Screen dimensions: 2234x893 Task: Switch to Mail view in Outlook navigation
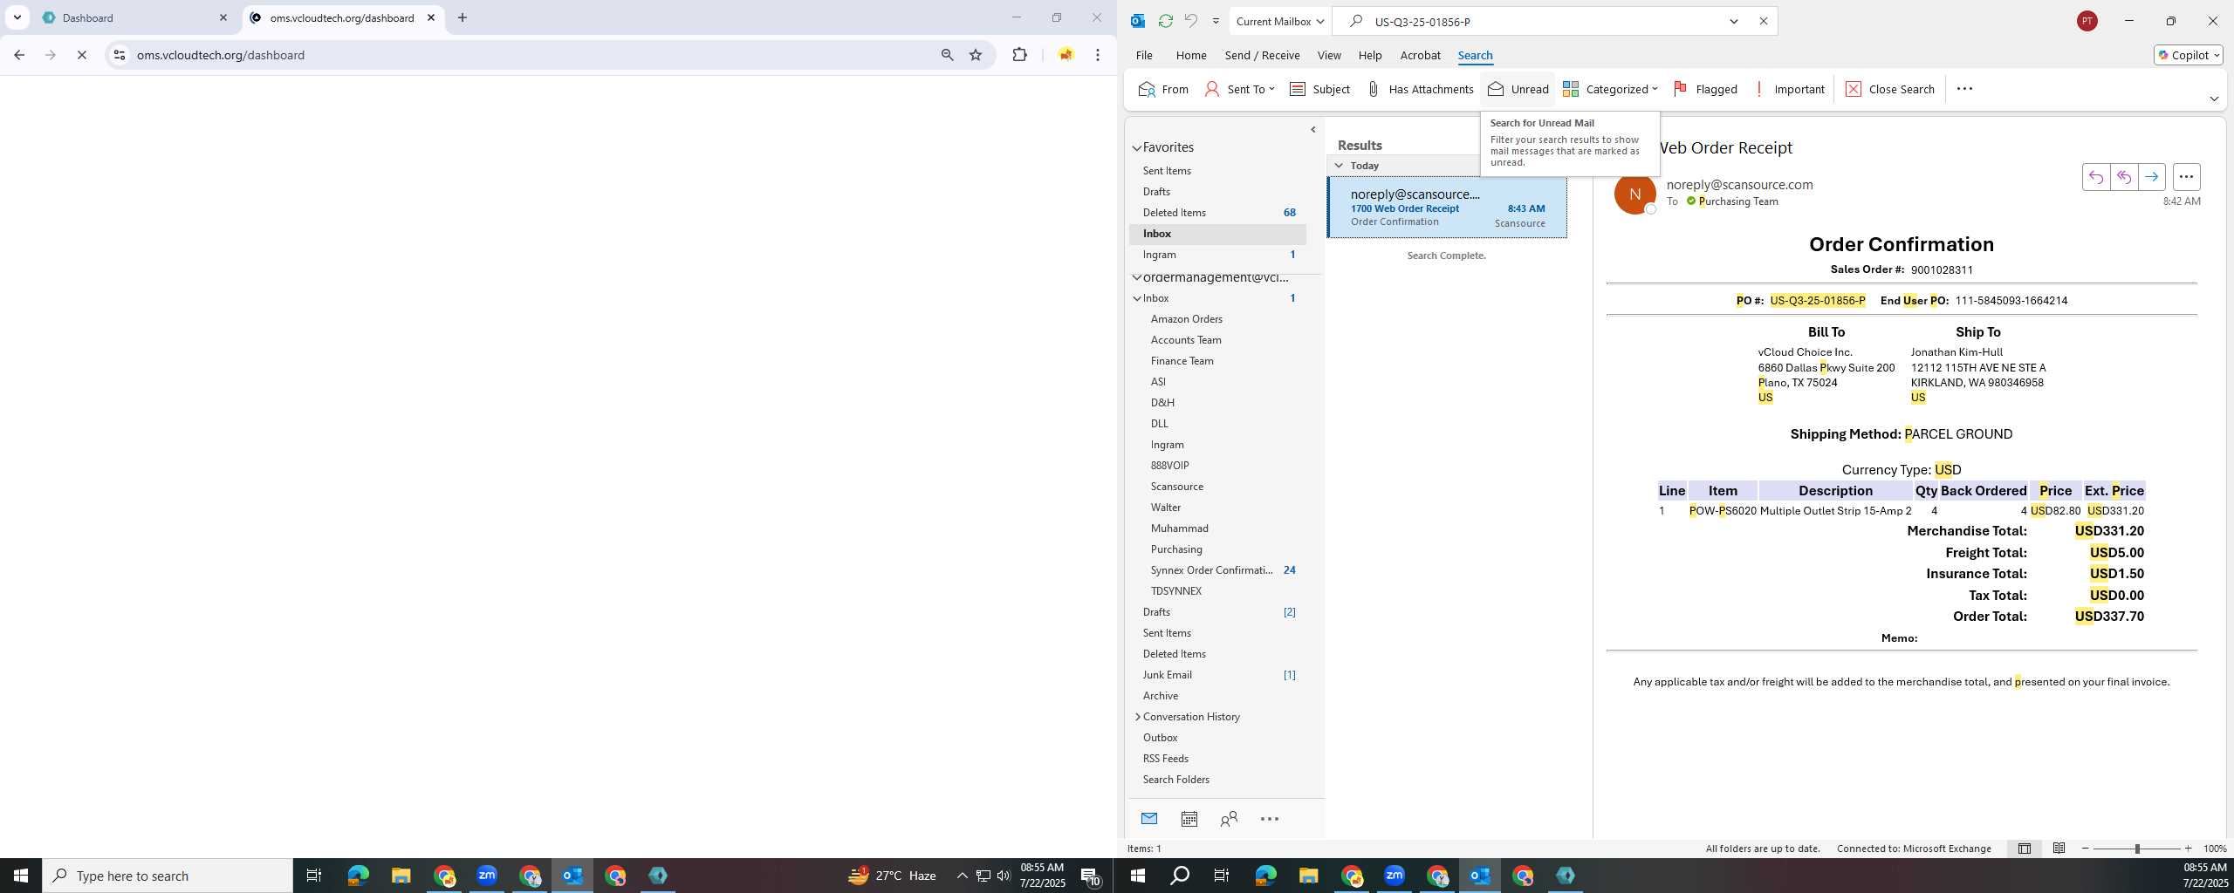coord(1148,819)
